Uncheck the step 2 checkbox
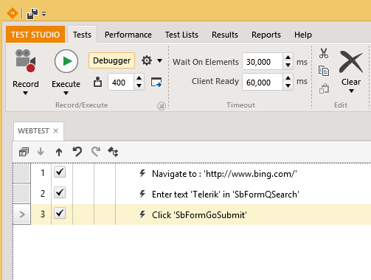This screenshot has width=371, height=280. pos(60,192)
